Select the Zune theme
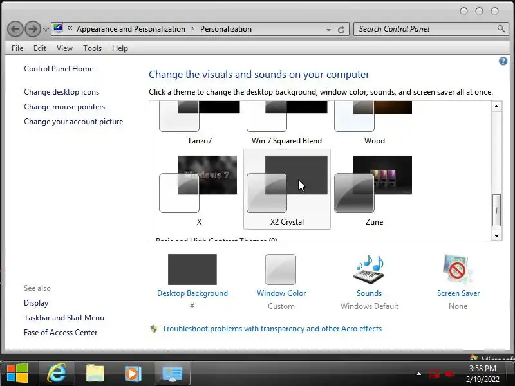The height and width of the screenshot is (386, 515). 375,188
